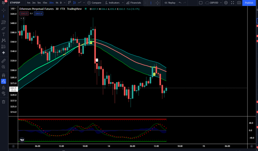This screenshot has height=151, width=258.
Task: Take a chart snapshot with camera icon
Action: point(239,3)
